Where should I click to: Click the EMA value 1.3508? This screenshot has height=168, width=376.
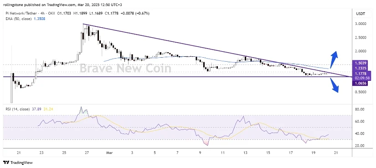tap(39, 19)
